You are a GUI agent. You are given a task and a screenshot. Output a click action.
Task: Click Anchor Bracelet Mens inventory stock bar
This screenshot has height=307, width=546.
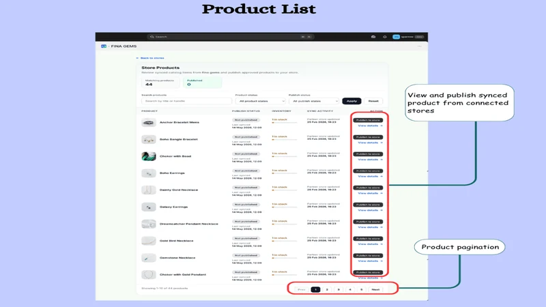pyautogui.click(x=285, y=123)
